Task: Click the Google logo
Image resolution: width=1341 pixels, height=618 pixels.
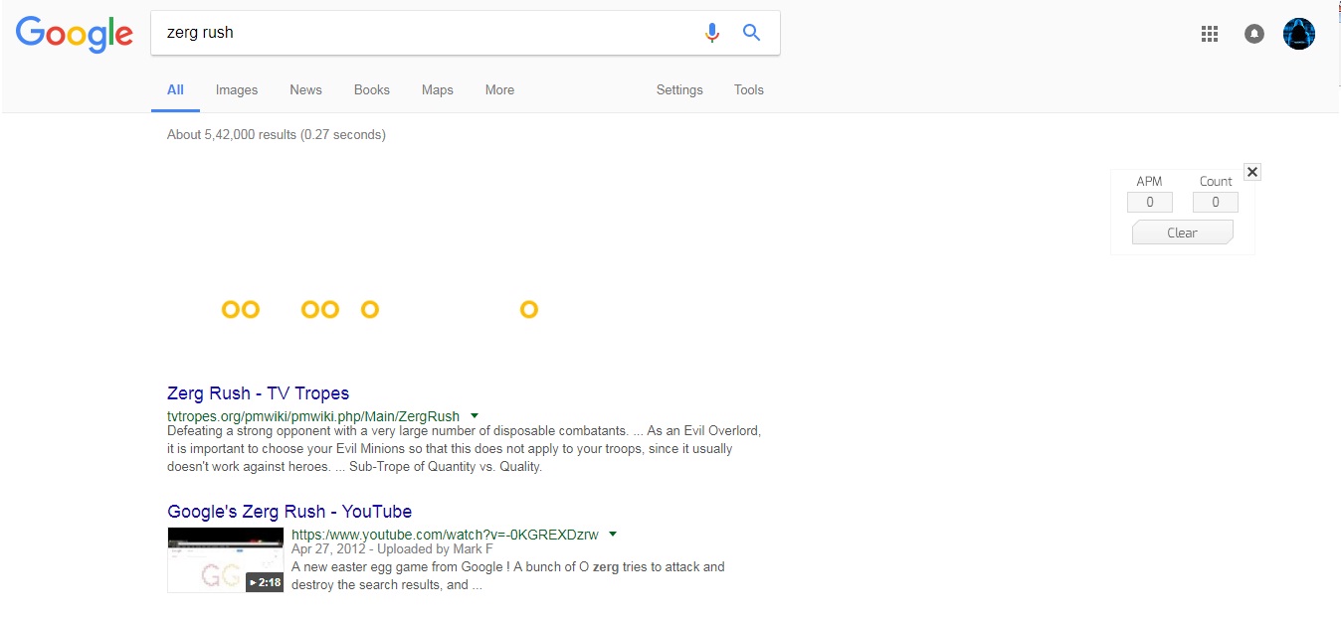Action: point(75,34)
